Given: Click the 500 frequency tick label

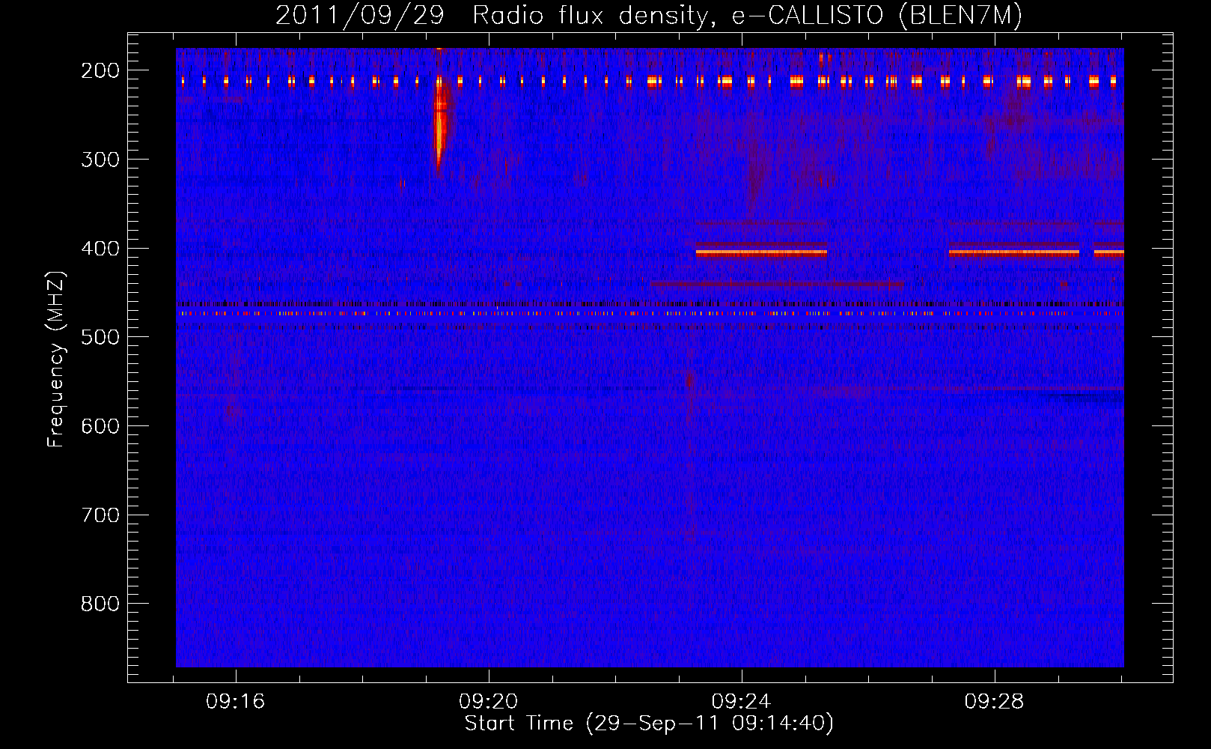Looking at the screenshot, I should (x=100, y=337).
